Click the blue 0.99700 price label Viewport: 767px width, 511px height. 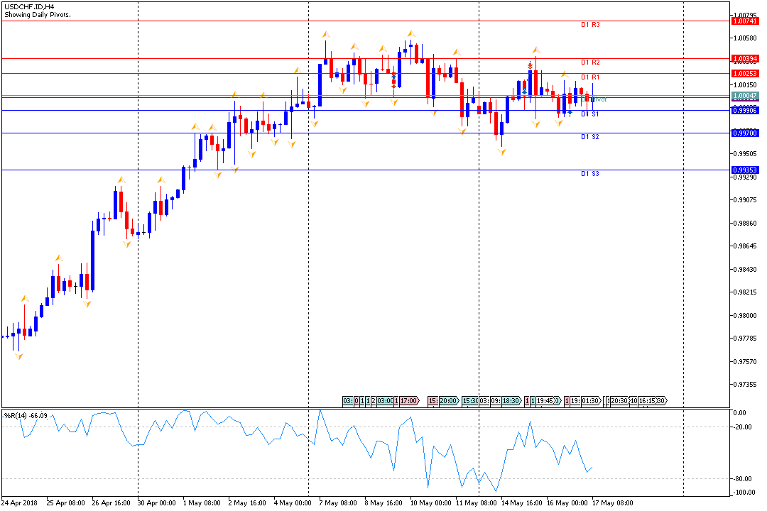[745, 133]
